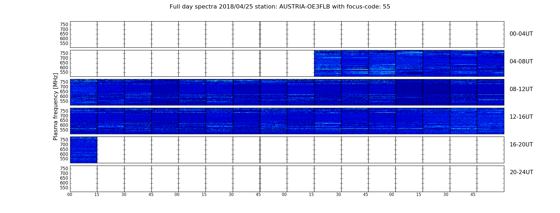Click the '700' tick of the 04-08UT row

(x=64, y=58)
